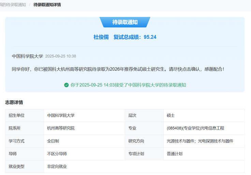Go back to 我的待录取通知 breadcrumb

(x=13, y=5)
